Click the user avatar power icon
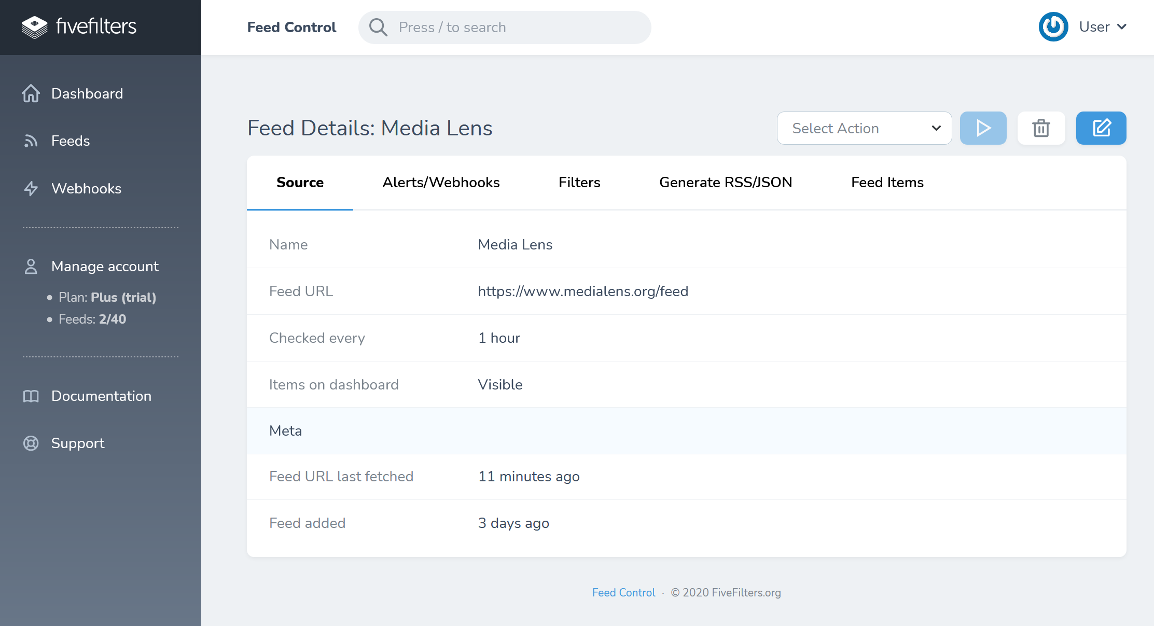The image size is (1154, 626). coord(1053,27)
